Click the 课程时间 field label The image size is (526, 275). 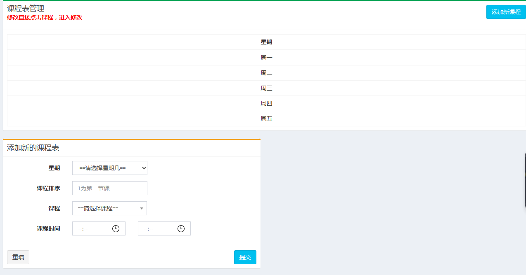[x=48, y=228]
